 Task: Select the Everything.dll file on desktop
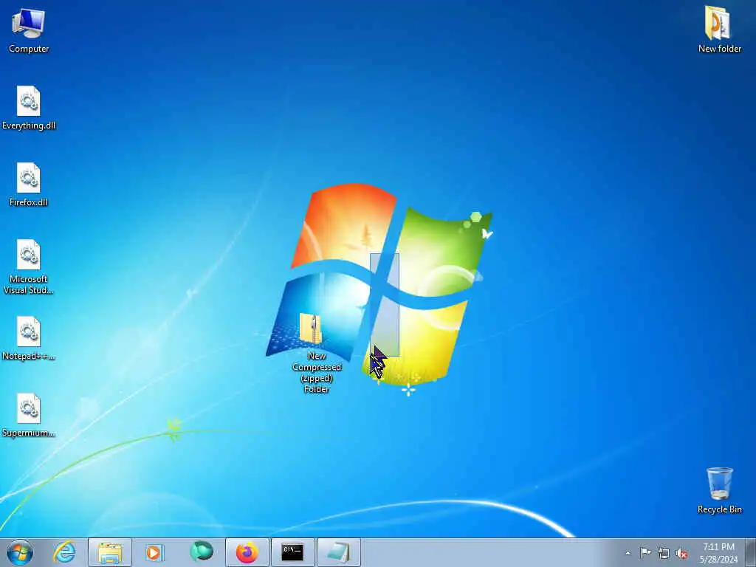29,108
